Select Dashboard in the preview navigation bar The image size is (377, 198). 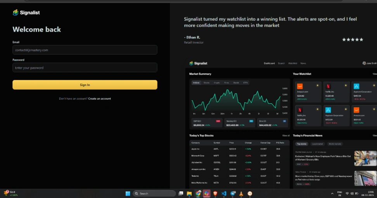tap(269, 63)
